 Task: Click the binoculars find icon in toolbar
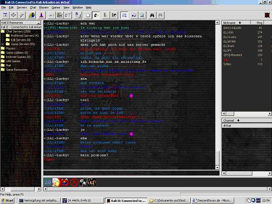click(152, 15)
